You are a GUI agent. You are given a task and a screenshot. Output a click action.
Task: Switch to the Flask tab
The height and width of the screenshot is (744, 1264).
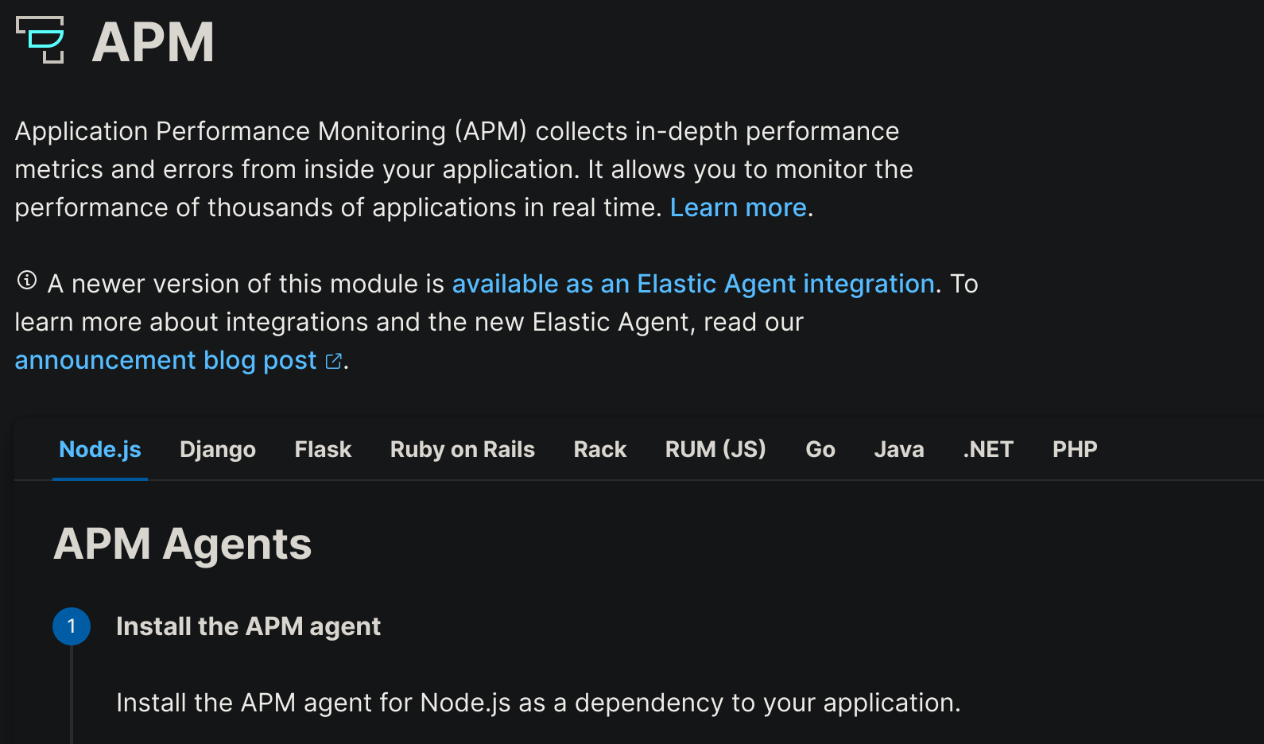coord(322,449)
